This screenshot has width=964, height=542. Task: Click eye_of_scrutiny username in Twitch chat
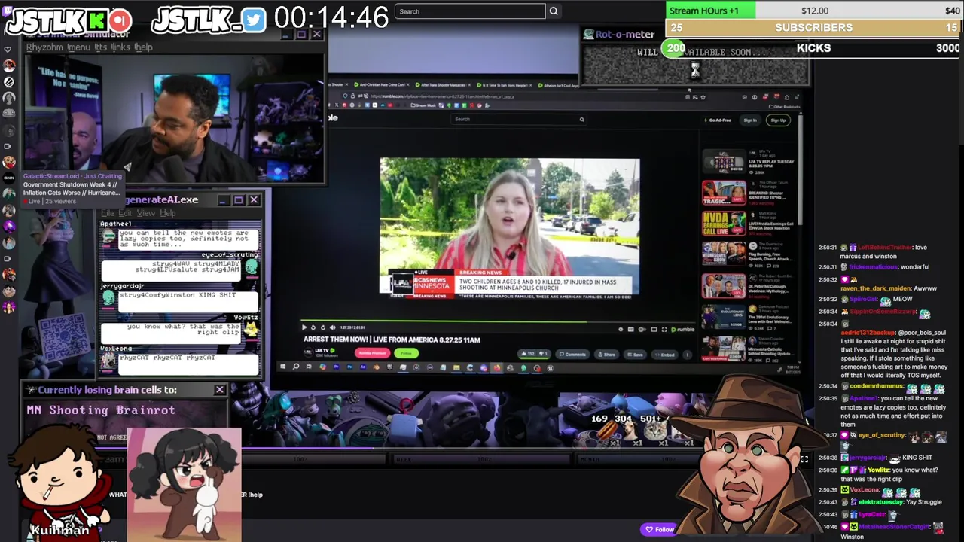point(883,435)
